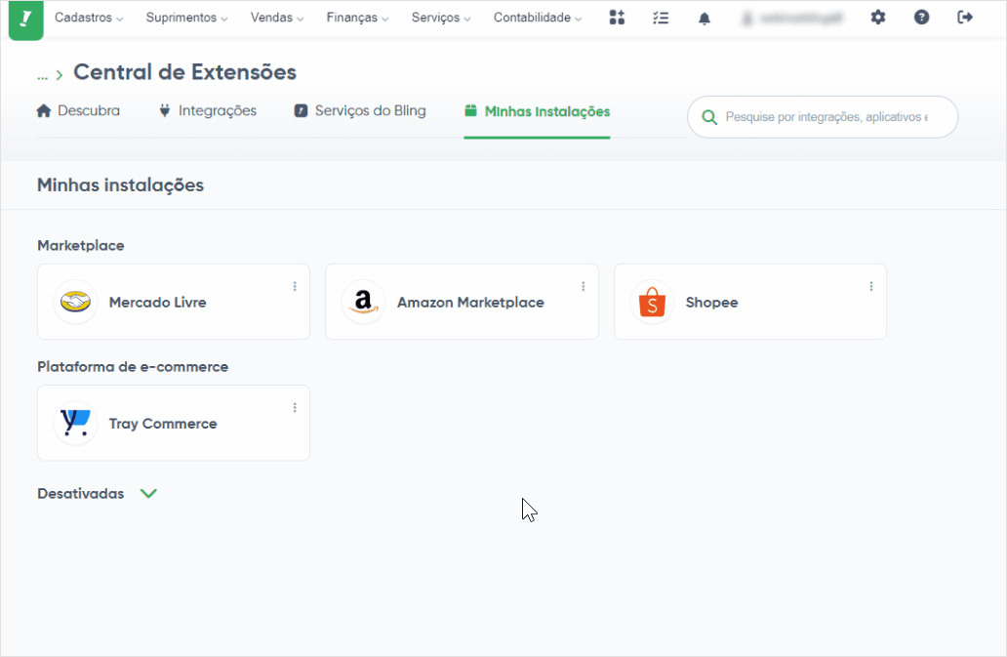Switch to the Serviços do Bling tab

(x=360, y=110)
